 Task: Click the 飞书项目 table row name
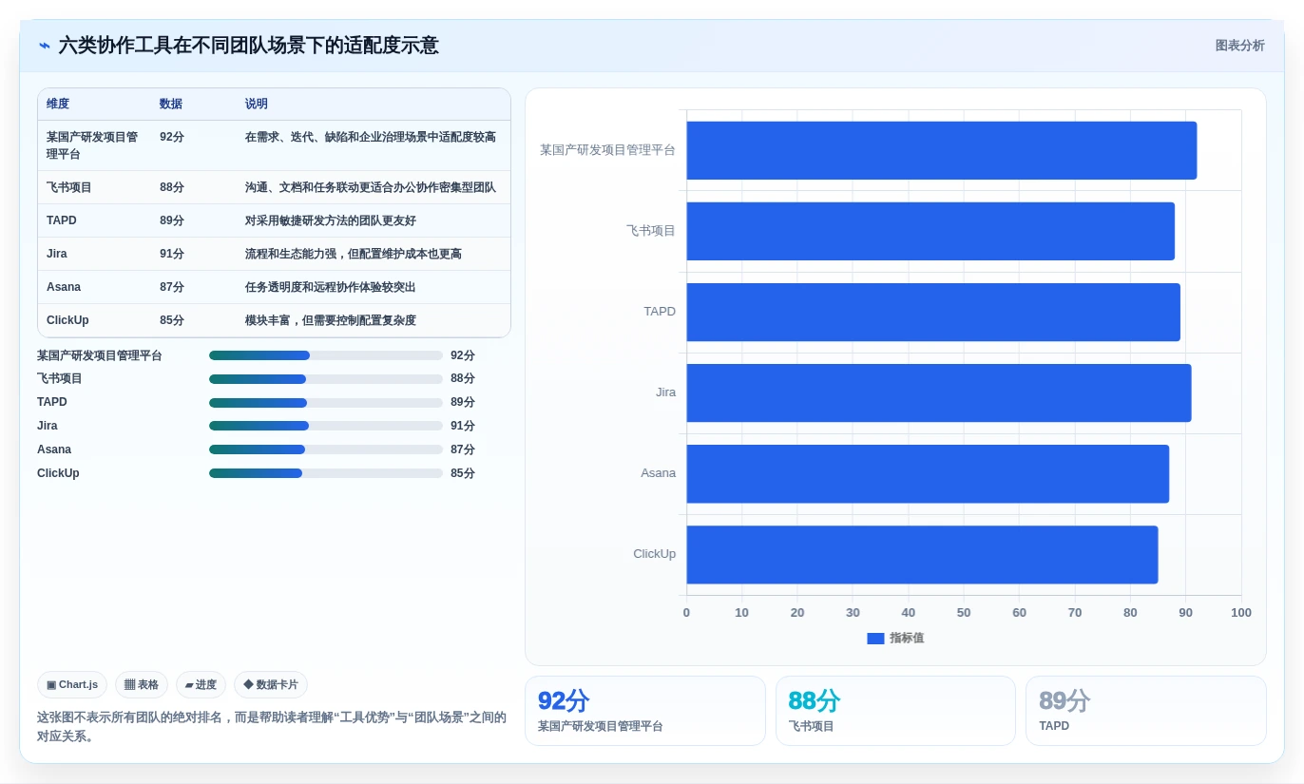(x=69, y=187)
